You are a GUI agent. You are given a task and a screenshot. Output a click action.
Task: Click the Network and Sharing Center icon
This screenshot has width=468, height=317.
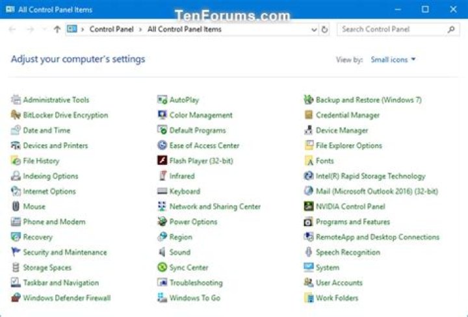coord(162,206)
